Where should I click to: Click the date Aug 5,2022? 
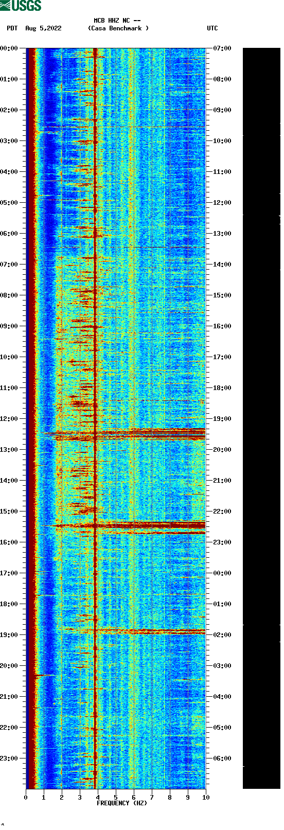[x=43, y=28]
